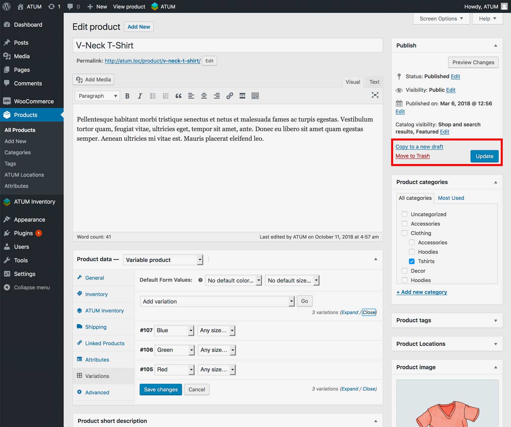Switch to the Text editor tab
This screenshot has height=427, width=511.
pos(374,82)
